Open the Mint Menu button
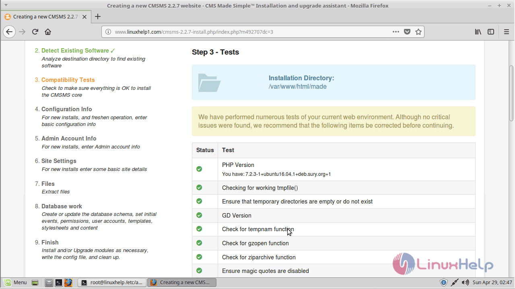The image size is (515, 289). (x=15, y=282)
